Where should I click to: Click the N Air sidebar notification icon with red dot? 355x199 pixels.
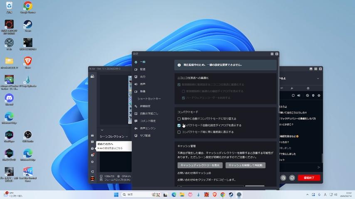point(92,155)
